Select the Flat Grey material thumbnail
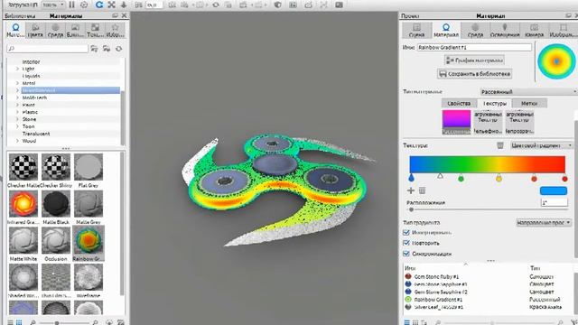This screenshot has height=325, width=578. pos(89,167)
